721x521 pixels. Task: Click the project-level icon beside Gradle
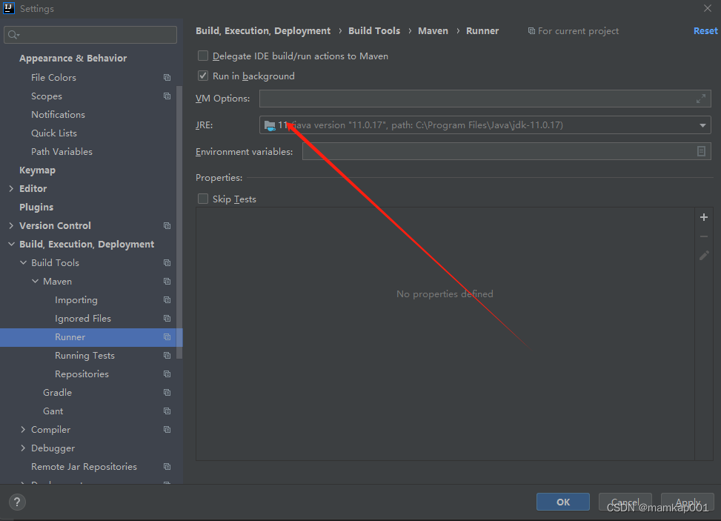(167, 393)
